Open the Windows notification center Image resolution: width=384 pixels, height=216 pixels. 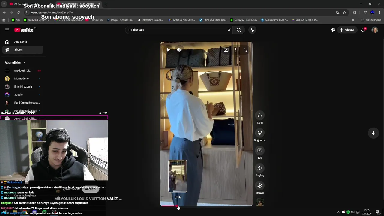tap(377, 212)
